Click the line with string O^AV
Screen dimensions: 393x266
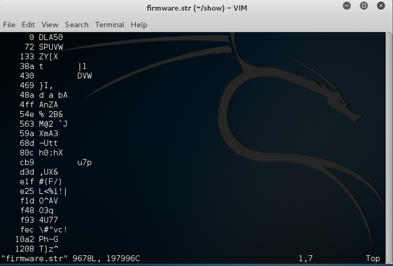tap(39, 201)
